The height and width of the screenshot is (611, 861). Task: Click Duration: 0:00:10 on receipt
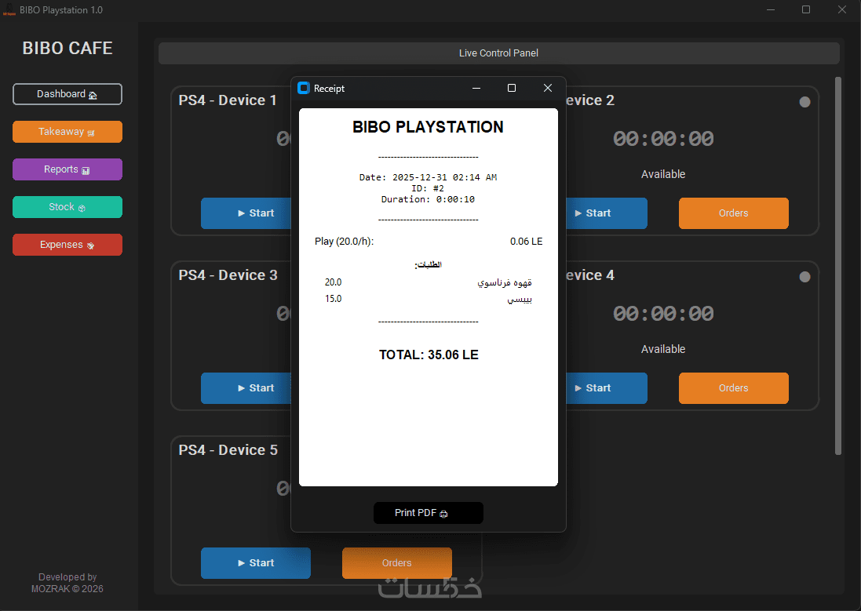(429, 199)
